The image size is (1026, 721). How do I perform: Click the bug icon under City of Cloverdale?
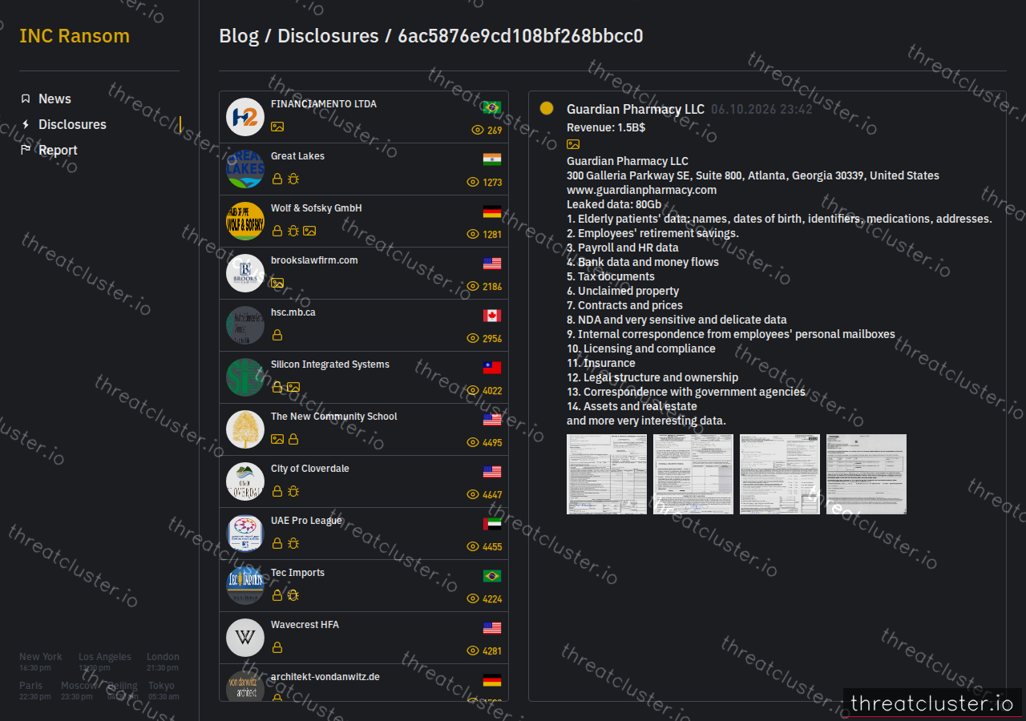pyautogui.click(x=293, y=491)
